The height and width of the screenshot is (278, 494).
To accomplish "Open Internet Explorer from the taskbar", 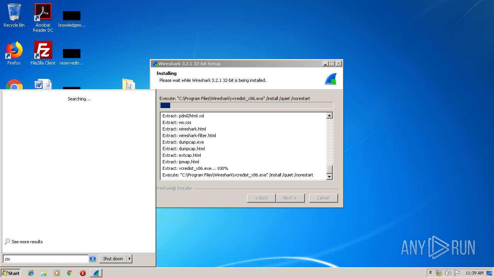I will coord(31,273).
